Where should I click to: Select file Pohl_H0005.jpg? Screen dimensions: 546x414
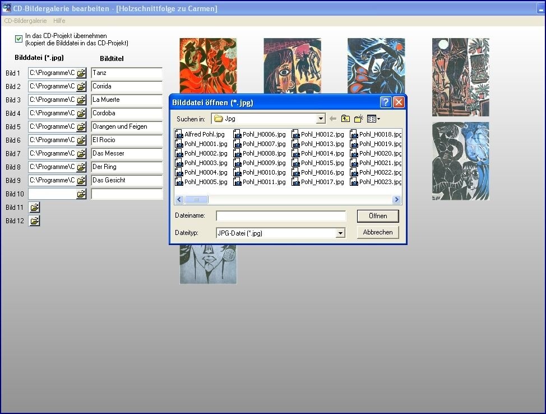click(x=202, y=182)
